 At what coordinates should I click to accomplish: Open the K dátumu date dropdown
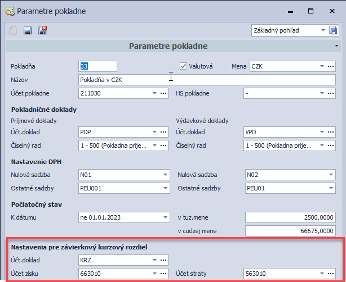(x=163, y=217)
